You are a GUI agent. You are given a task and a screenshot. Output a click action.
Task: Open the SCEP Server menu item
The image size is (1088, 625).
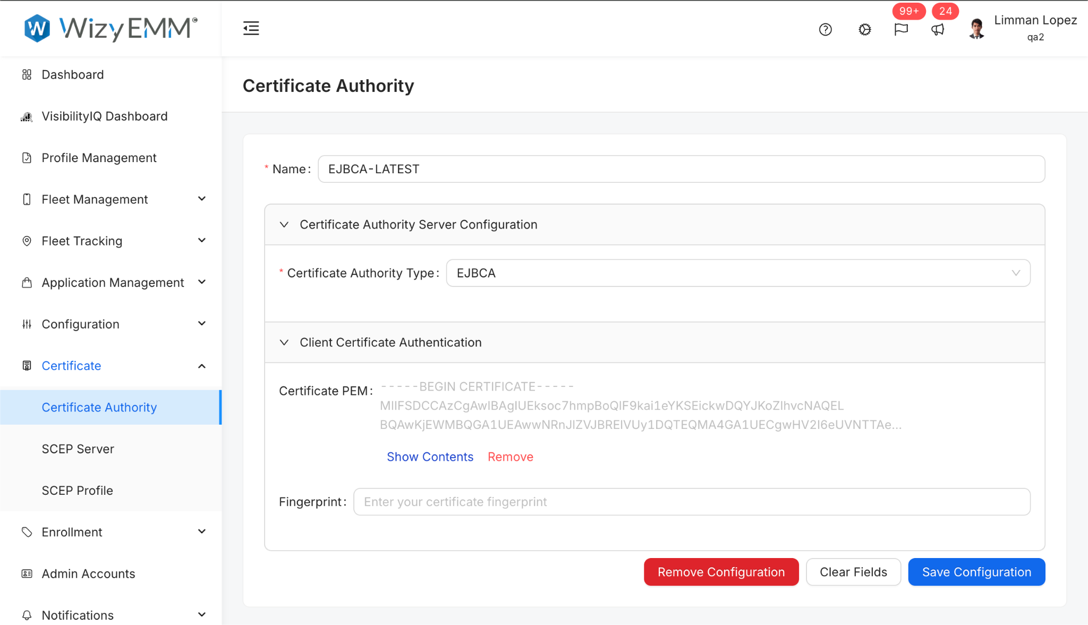point(78,449)
